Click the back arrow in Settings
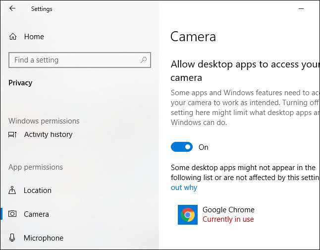320x250 pixels. pos(12,8)
